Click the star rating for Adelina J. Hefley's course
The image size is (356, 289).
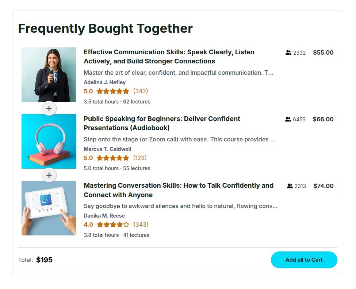coord(113,91)
